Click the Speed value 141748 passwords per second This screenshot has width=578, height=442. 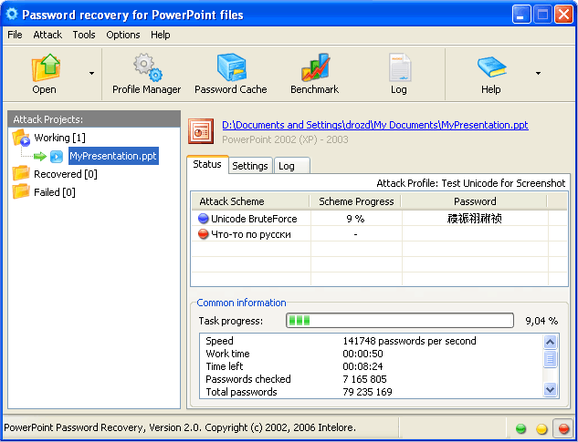point(409,341)
